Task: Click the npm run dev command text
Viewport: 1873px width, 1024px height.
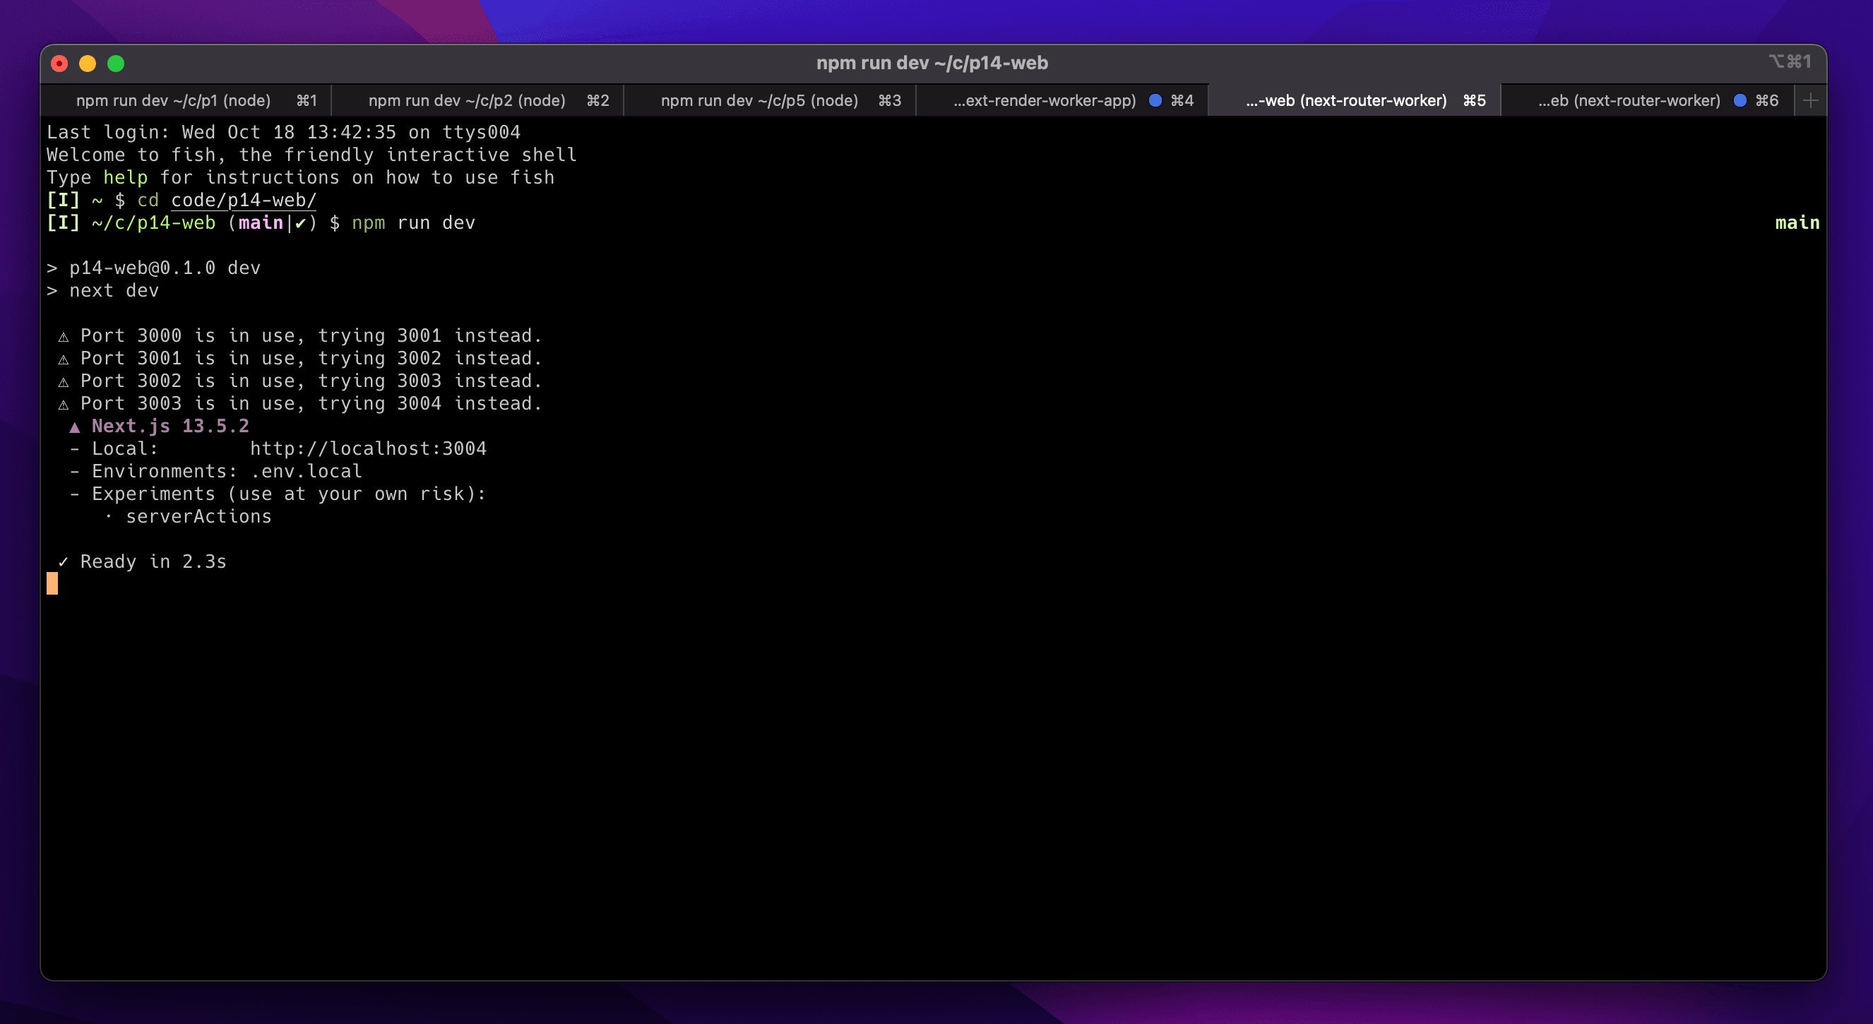Action: (x=414, y=222)
